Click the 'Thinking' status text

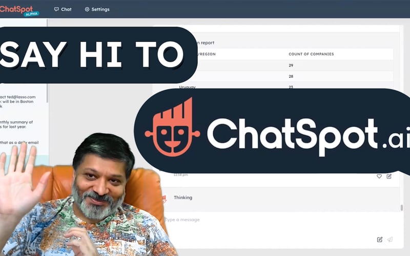183,198
